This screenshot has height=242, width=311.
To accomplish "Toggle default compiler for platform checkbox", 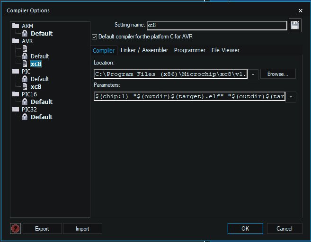I will pyautogui.click(x=94, y=37).
